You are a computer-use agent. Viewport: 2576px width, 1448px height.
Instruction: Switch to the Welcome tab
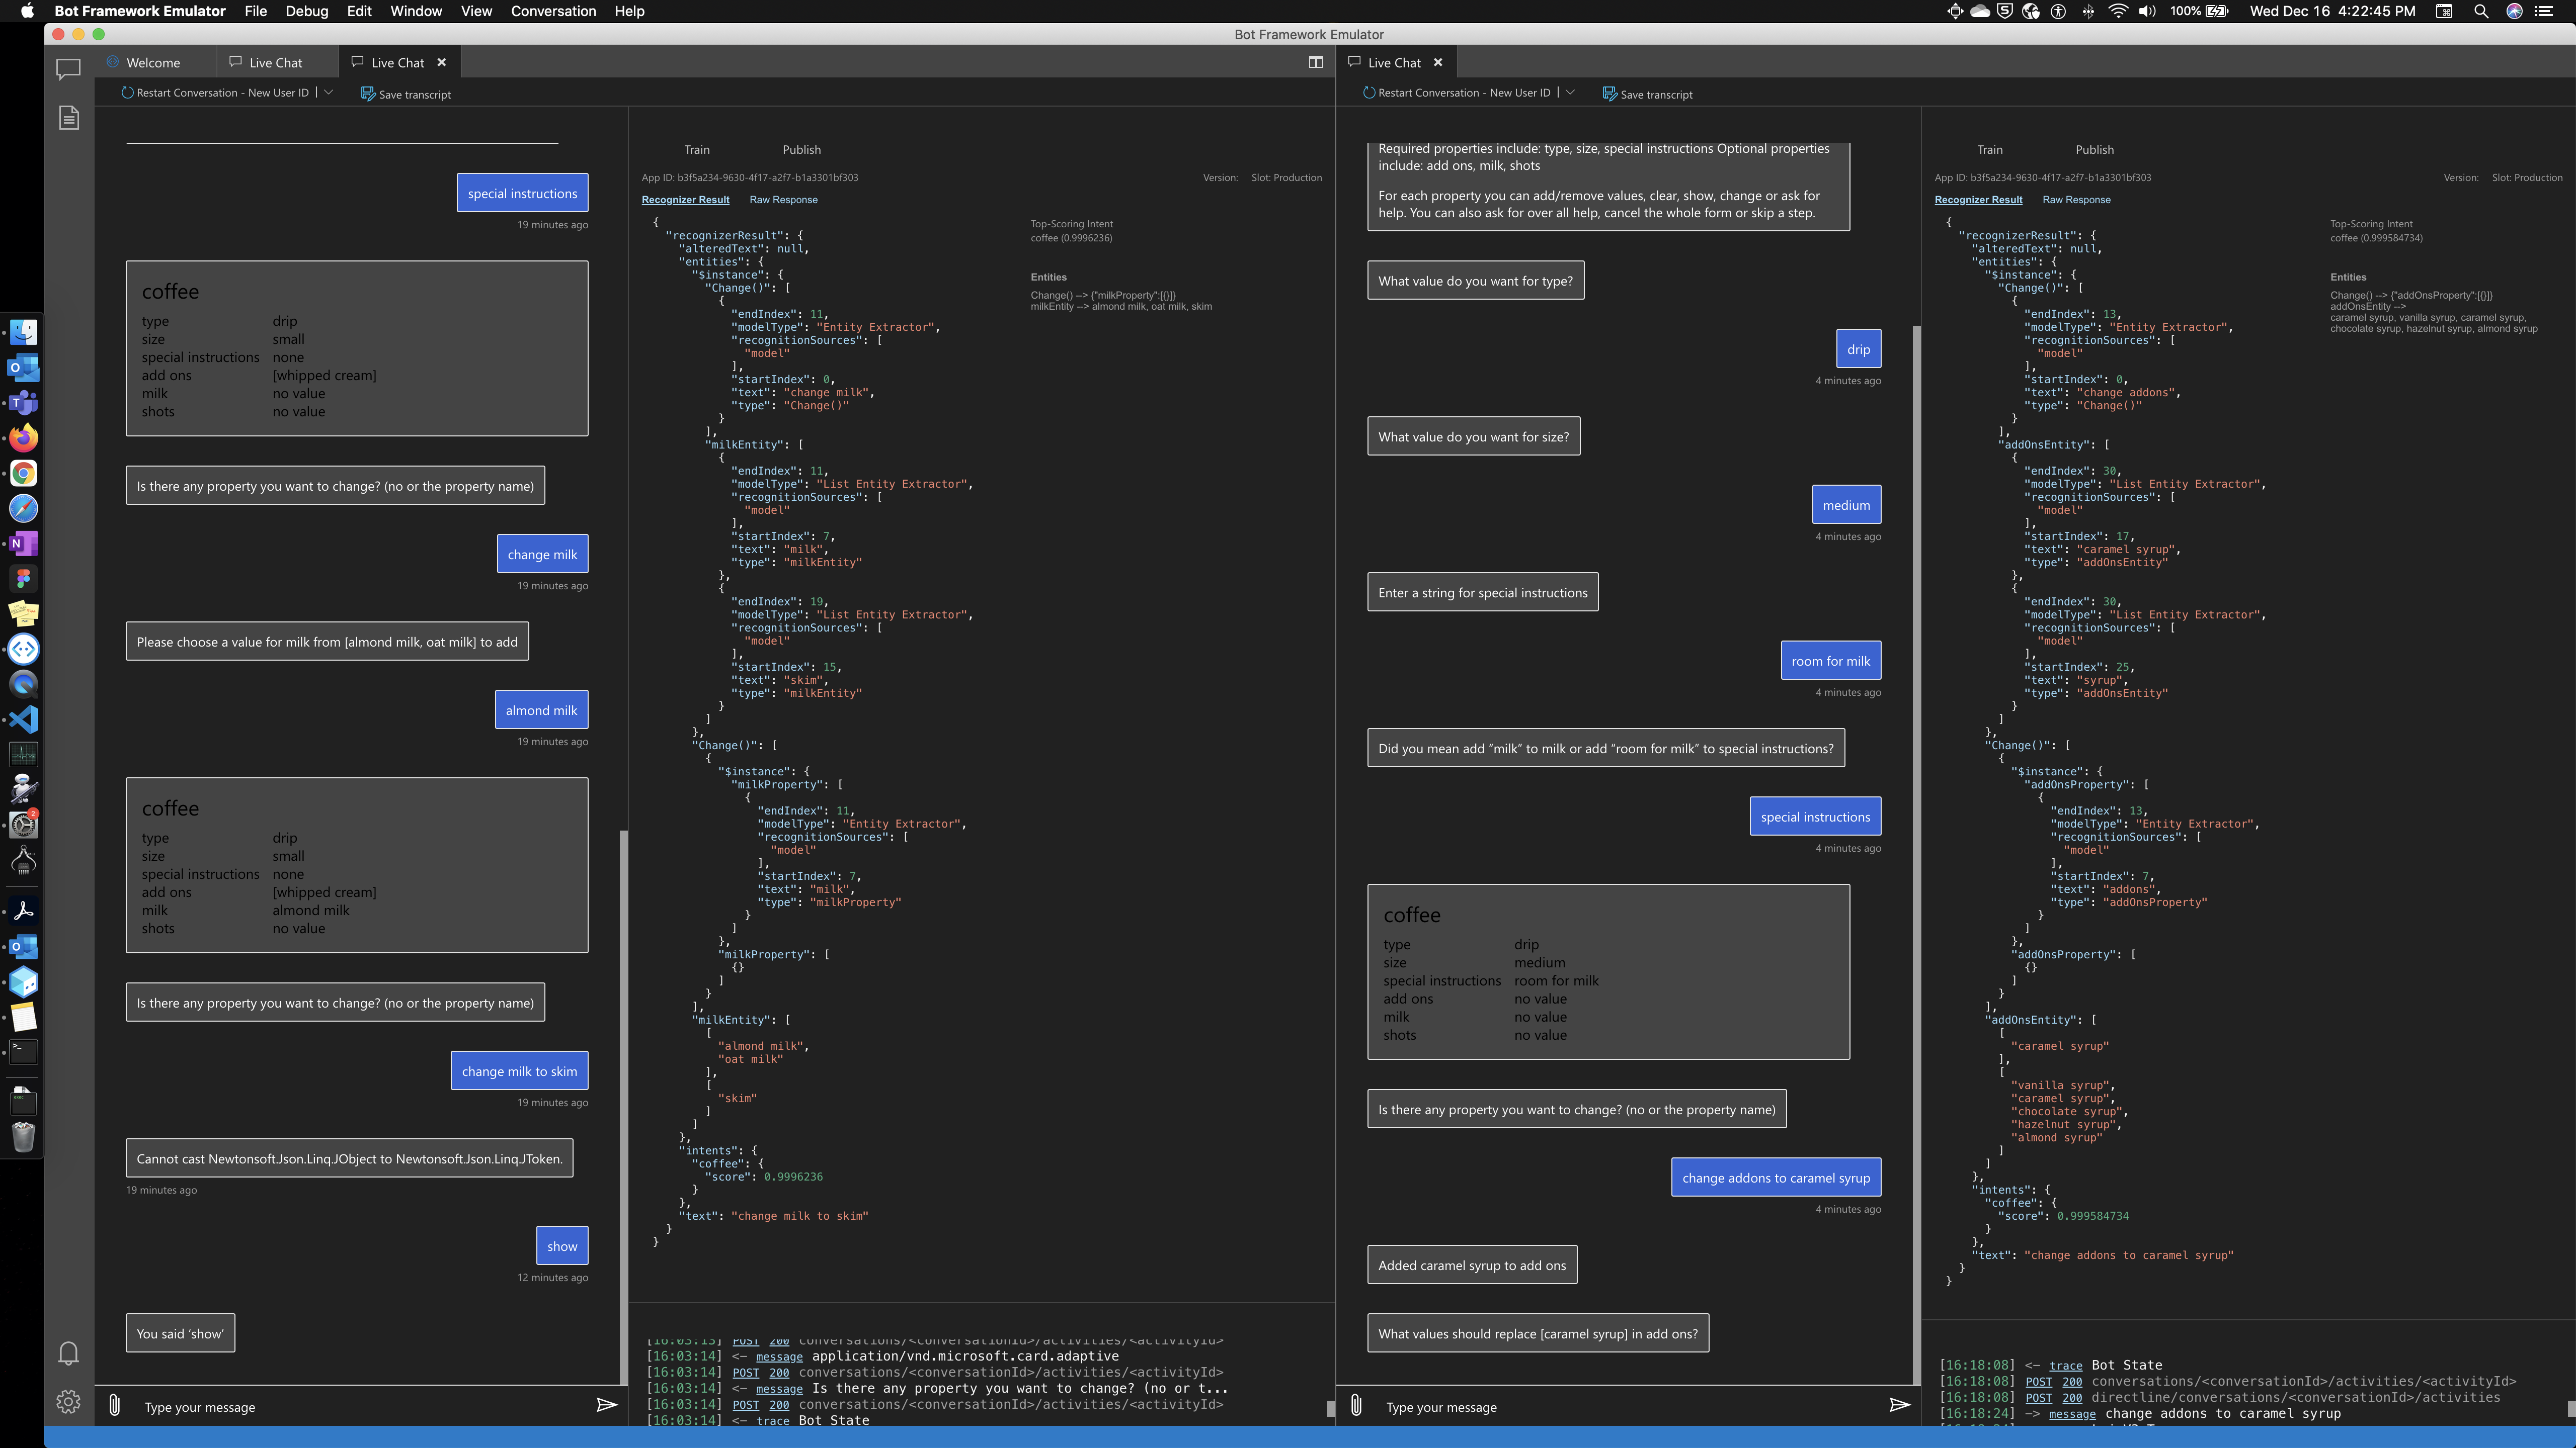(x=154, y=61)
